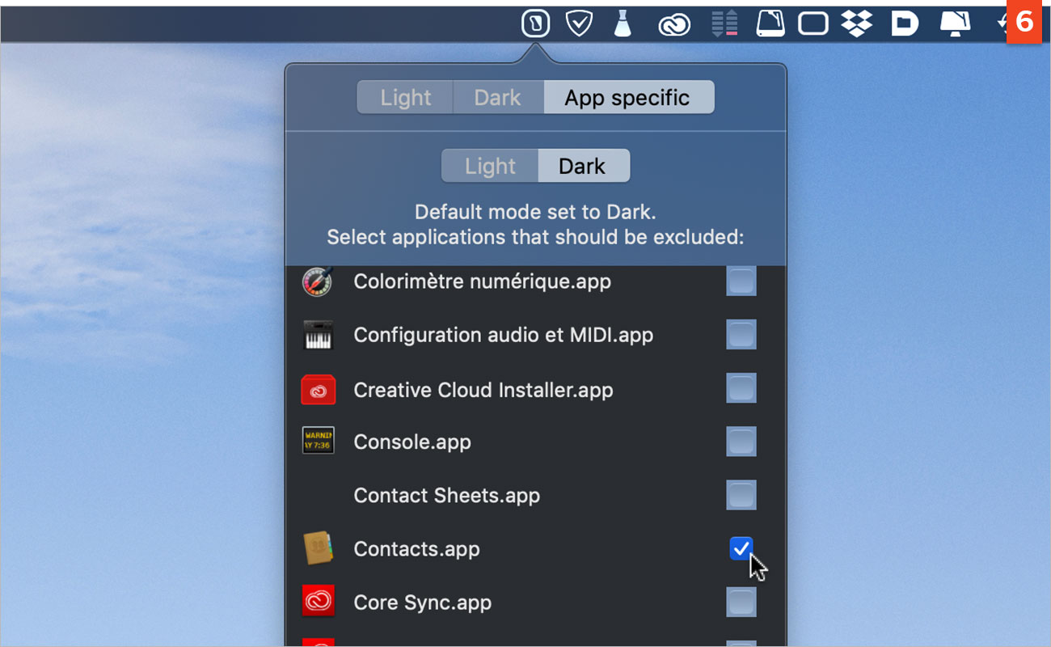Click the Creative Cloud Installer red icon
The image size is (1051, 647).
(318, 390)
